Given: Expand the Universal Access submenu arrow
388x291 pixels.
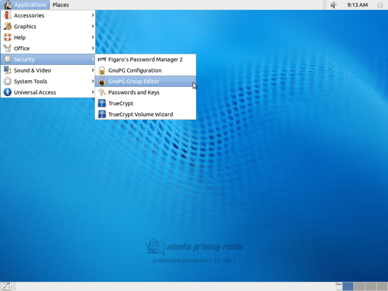Looking at the screenshot, I should pyautogui.click(x=93, y=92).
